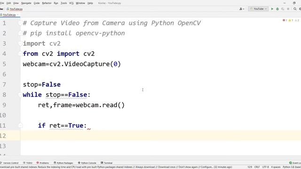Open the Event Log panel
Image resolution: width=301 pixels, height=169 pixels.
click(295, 163)
